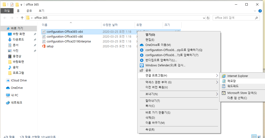Viewport: 265px width, 138px height.
Task: Expand the 보내기(N) submenu arrow
Action: tap(217, 94)
